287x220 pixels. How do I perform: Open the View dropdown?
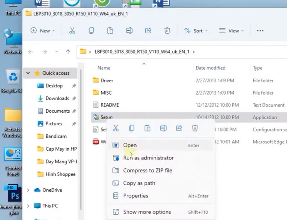pyautogui.click(x=232, y=31)
